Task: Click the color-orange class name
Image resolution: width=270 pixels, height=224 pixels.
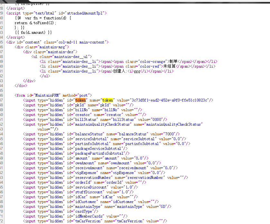Action: [x=153, y=62]
